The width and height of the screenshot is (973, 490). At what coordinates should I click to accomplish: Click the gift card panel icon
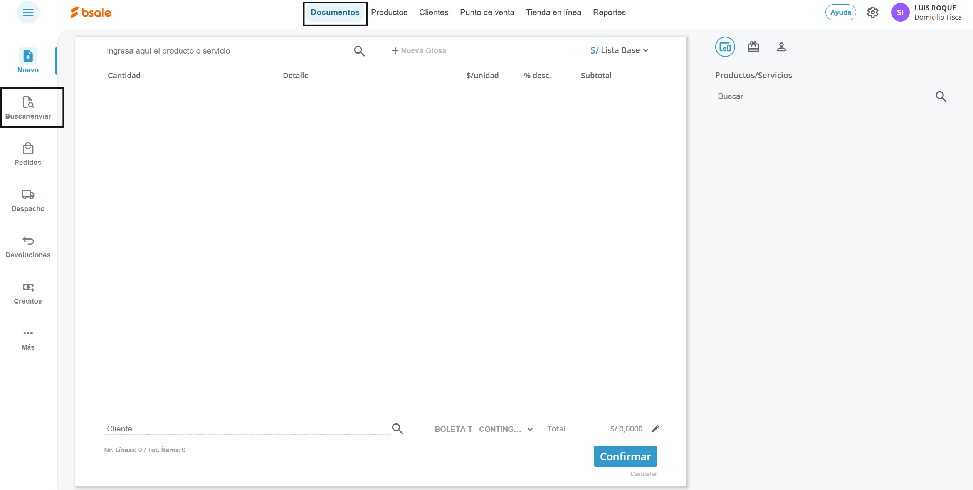point(753,47)
